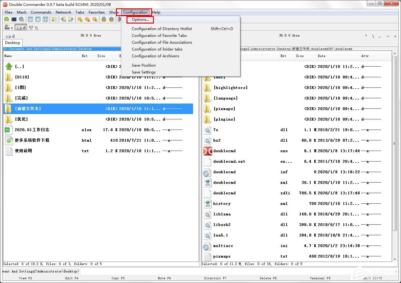Click the Move F6 button
The width and height of the screenshot is (401, 283).
click(164, 278)
